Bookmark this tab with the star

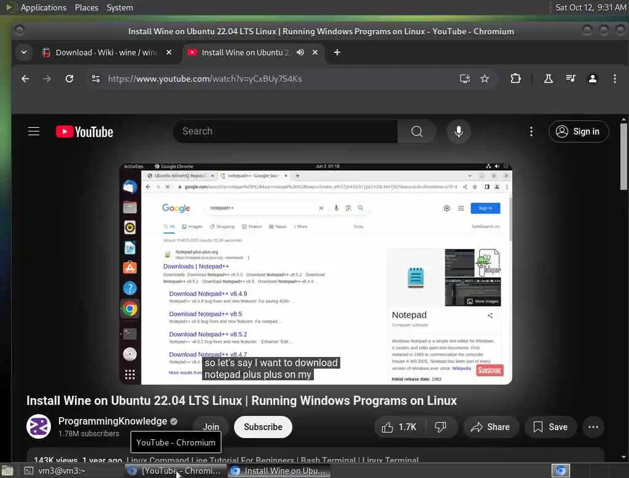(x=485, y=79)
